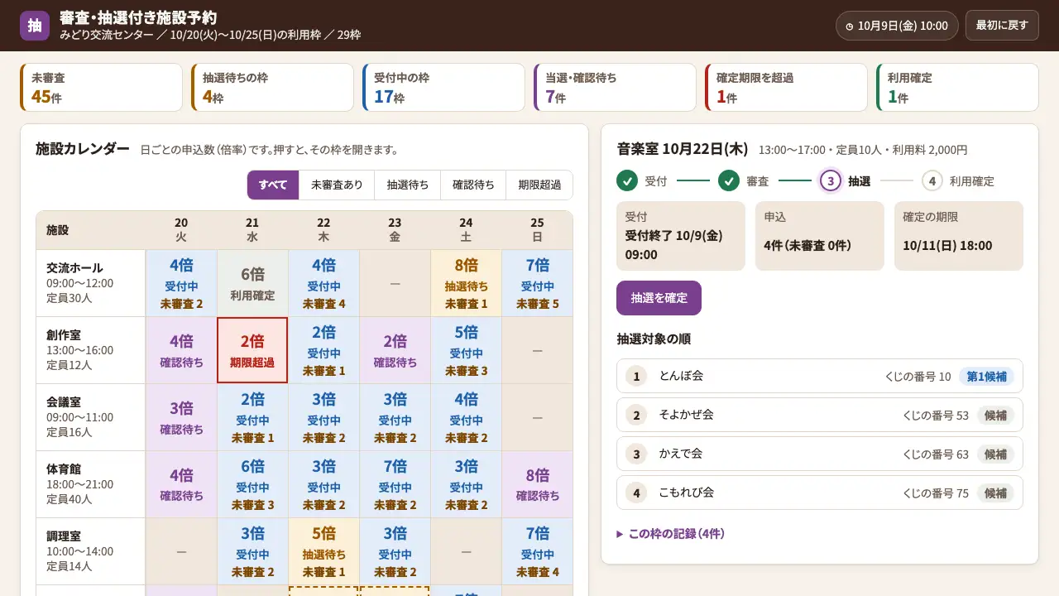Open 交流ホール 21水 6倍 利用確定 slot
The height and width of the screenshot is (596, 1059).
point(252,283)
